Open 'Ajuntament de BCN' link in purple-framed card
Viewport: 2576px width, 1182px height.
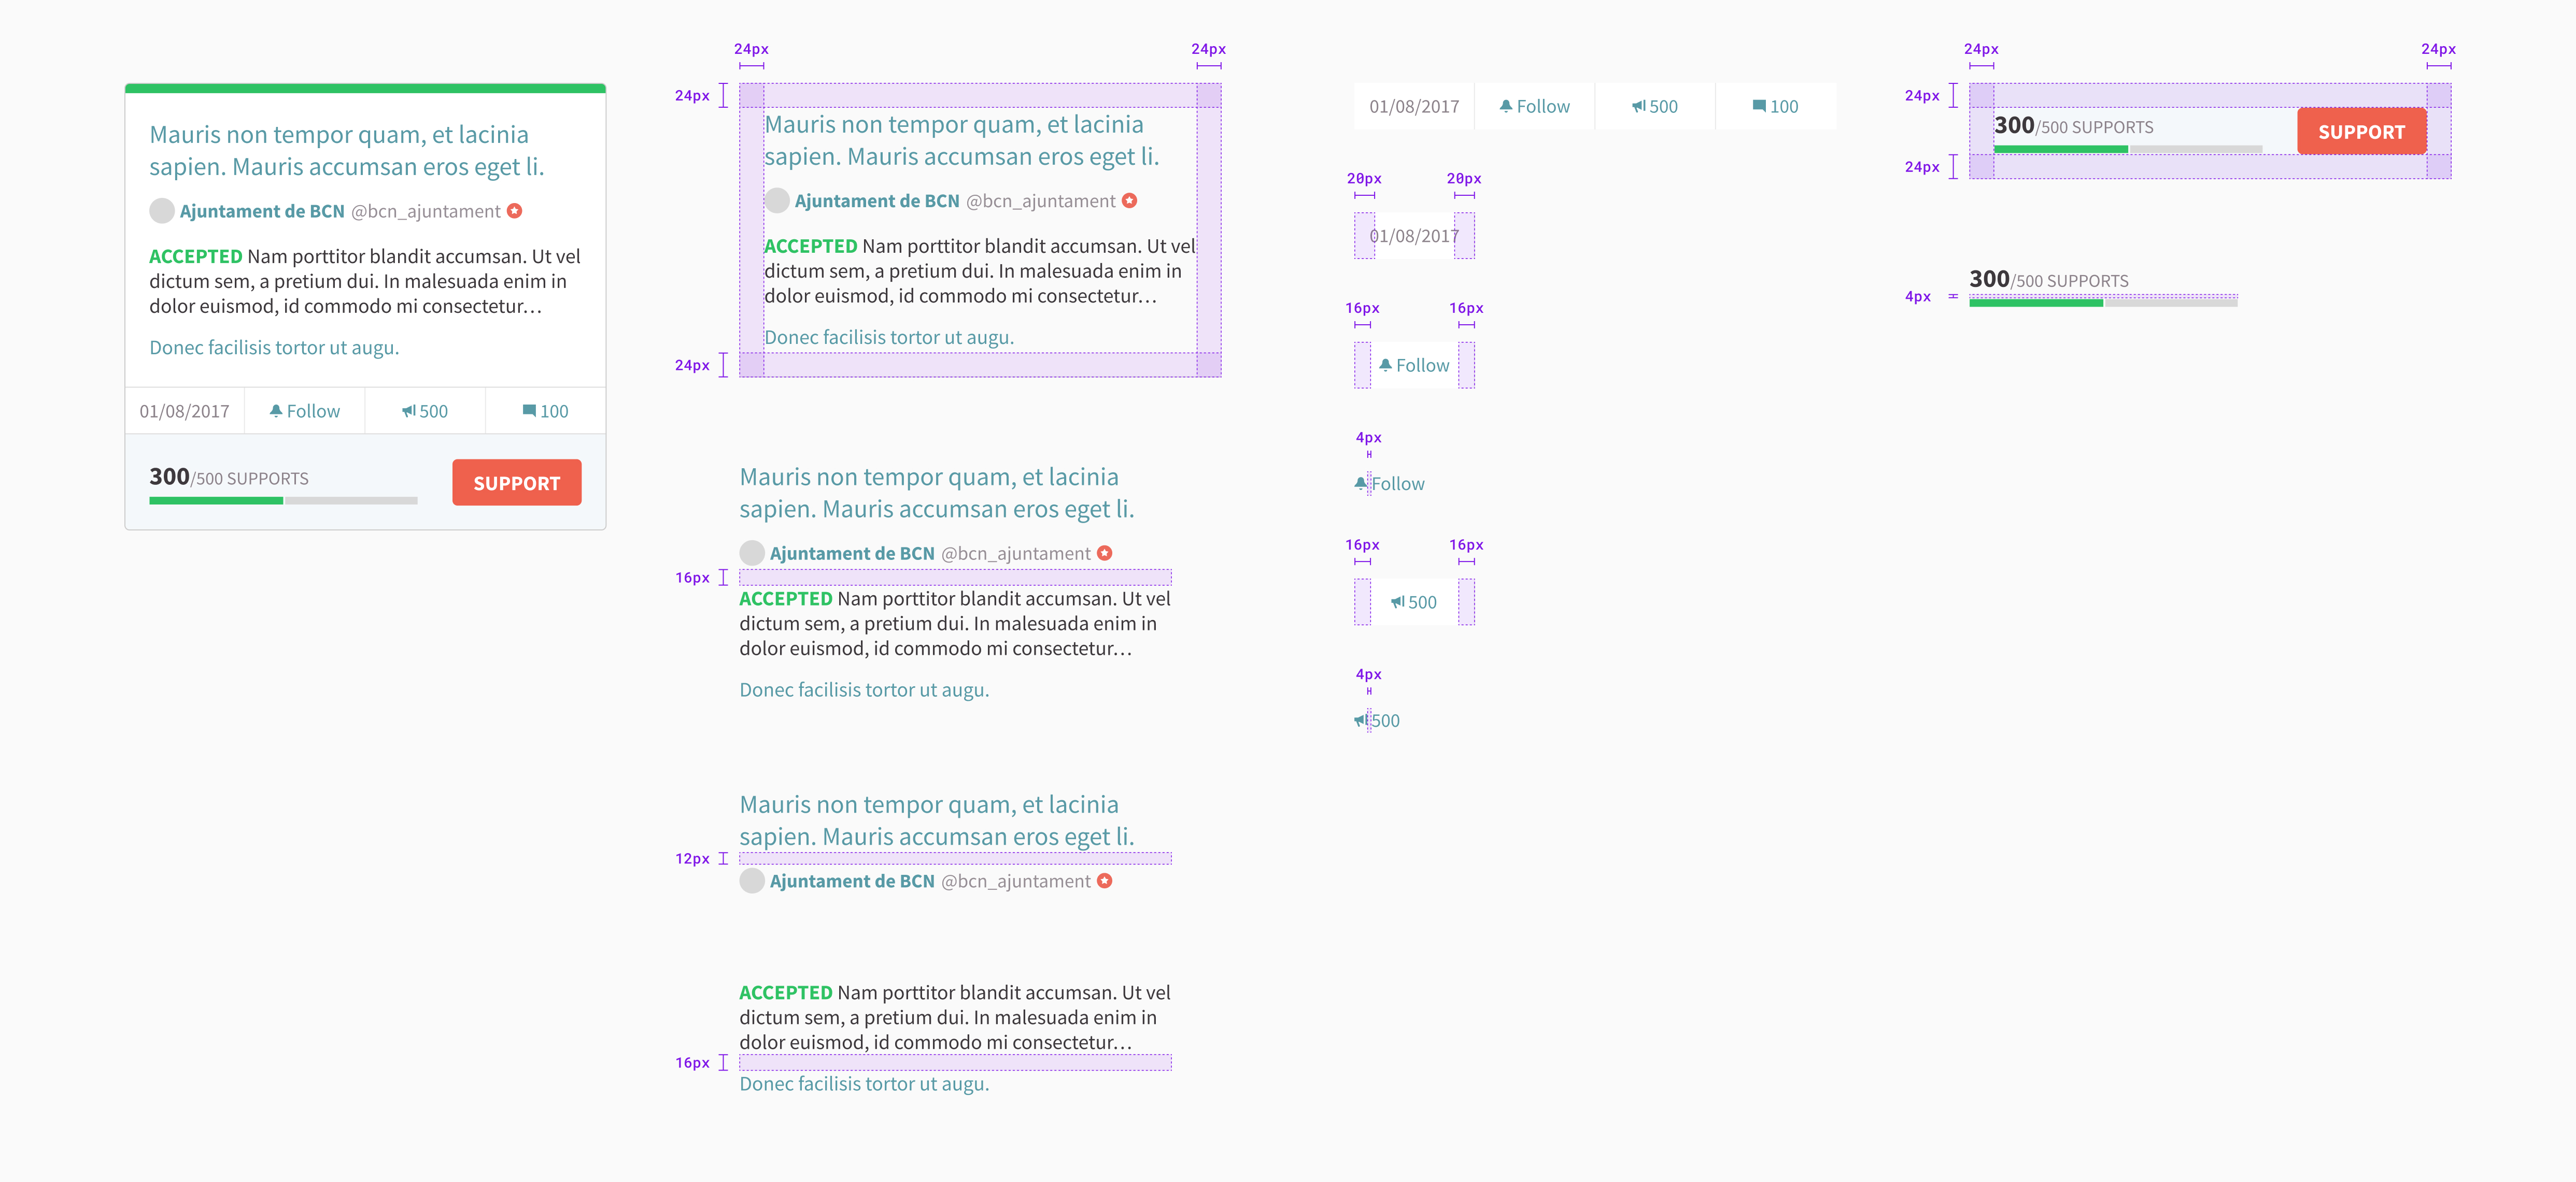tap(877, 201)
